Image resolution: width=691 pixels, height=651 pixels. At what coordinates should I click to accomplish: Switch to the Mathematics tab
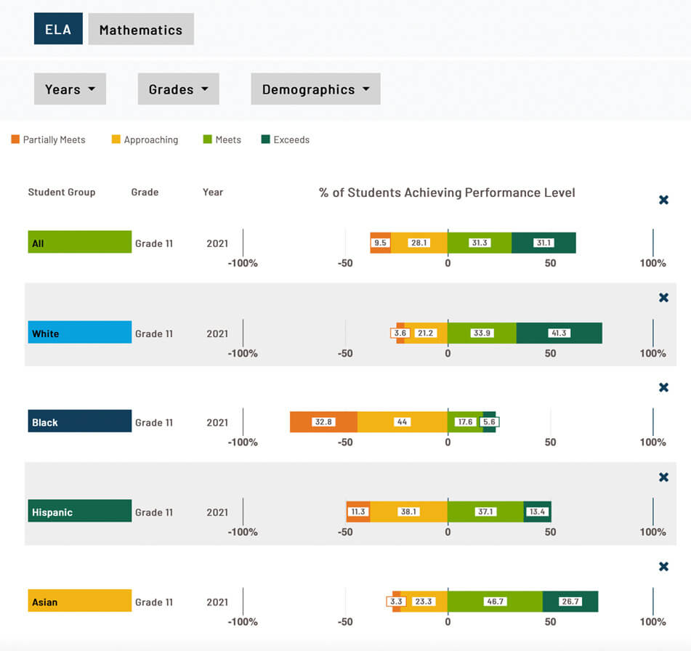141,29
